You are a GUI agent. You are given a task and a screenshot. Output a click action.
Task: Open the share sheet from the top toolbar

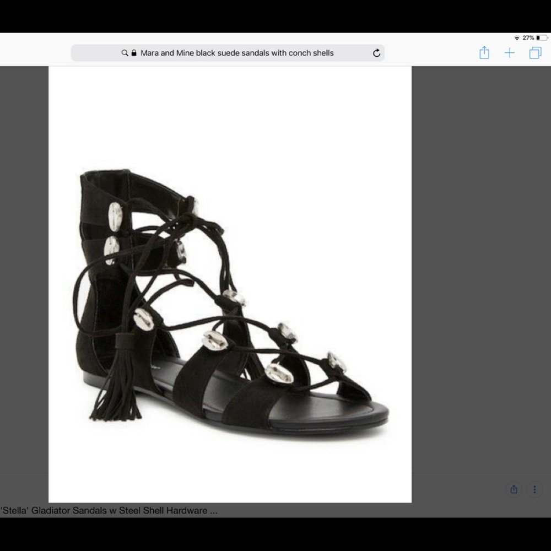click(x=484, y=52)
